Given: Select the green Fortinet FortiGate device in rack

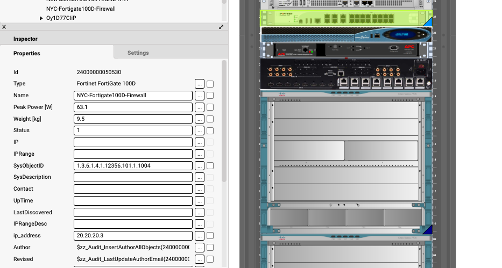Looking at the screenshot, I should pyautogui.click(x=344, y=18).
